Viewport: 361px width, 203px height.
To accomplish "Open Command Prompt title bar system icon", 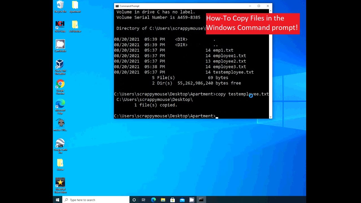I will point(117,6).
